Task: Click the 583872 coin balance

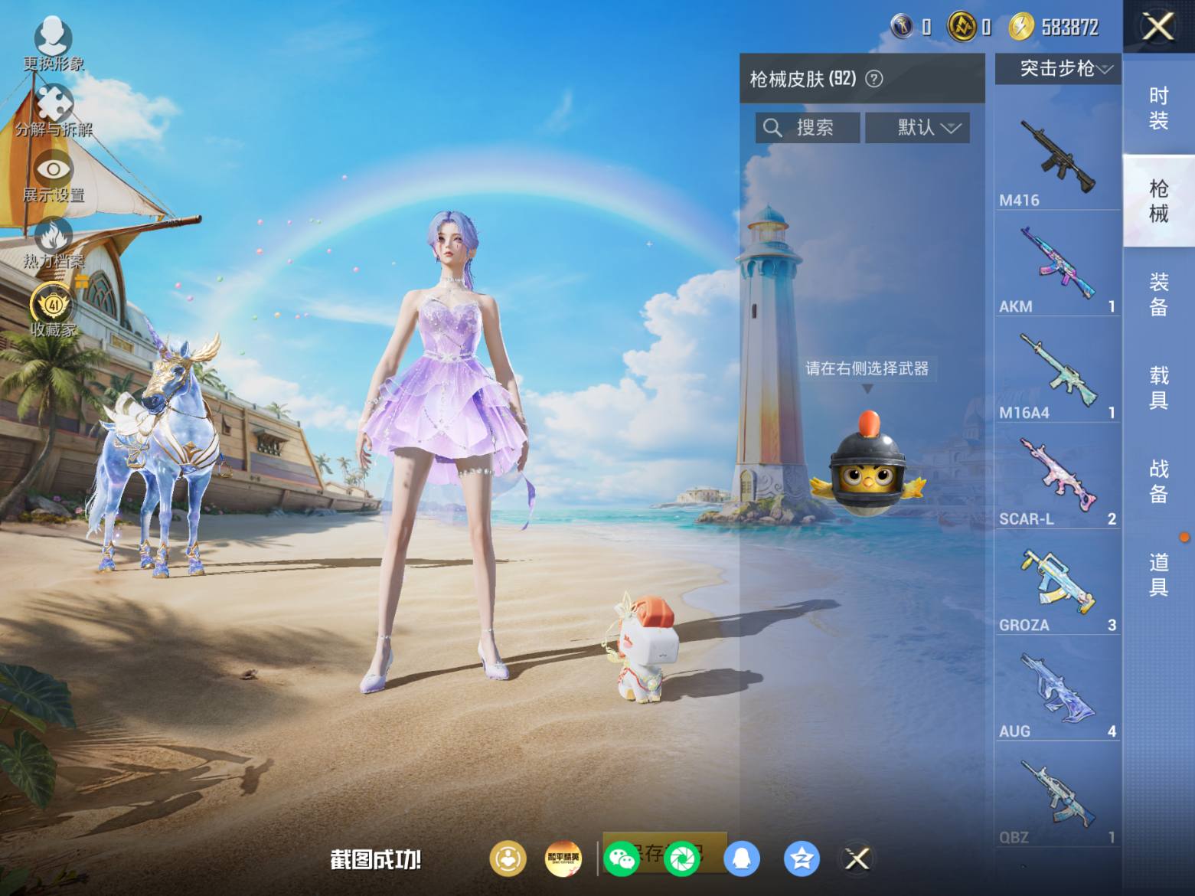Action: point(1069,28)
